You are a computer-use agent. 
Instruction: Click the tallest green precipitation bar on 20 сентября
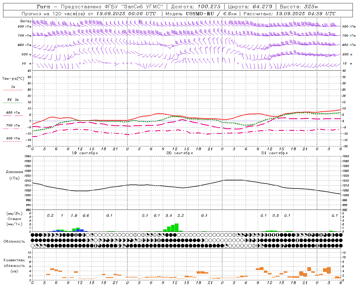tap(177, 227)
